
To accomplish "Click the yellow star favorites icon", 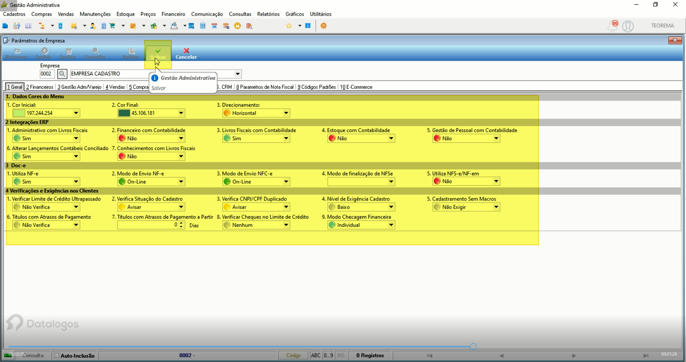I will [x=289, y=26].
